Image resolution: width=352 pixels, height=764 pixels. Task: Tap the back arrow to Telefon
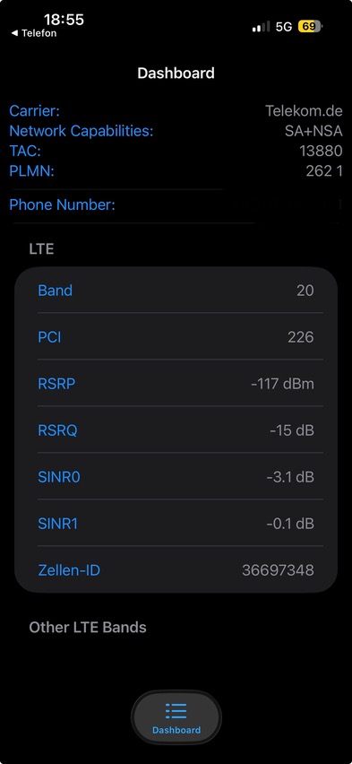pos(14,33)
